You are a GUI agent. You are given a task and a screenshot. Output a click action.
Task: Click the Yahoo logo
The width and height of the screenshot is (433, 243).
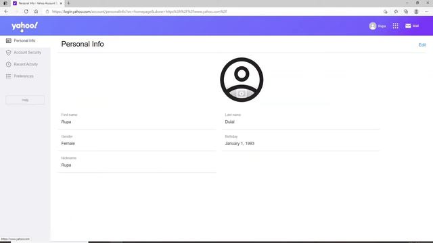(x=24, y=26)
